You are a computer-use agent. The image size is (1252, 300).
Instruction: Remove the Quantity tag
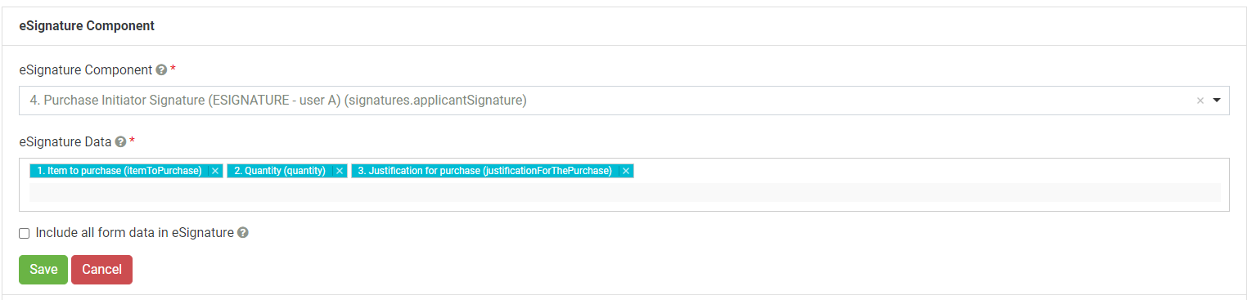click(x=340, y=171)
